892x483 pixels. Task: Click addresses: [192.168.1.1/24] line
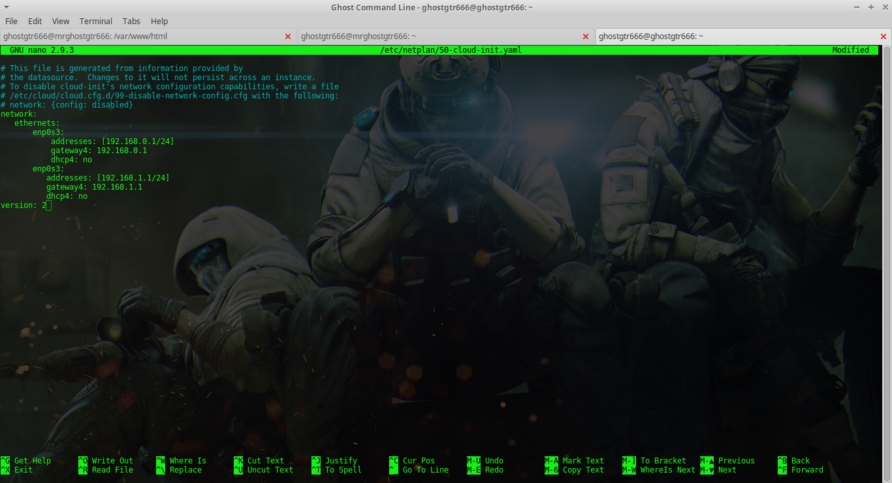coord(108,177)
